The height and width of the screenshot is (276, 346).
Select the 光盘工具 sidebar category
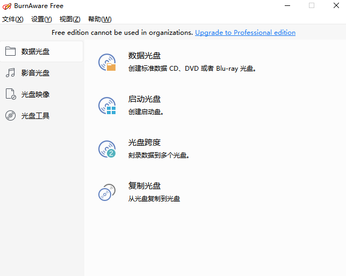(x=35, y=116)
